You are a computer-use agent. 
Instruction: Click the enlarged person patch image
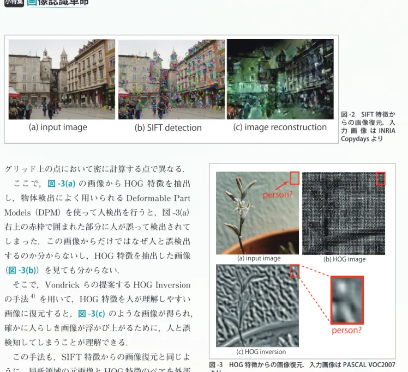coord(347,300)
